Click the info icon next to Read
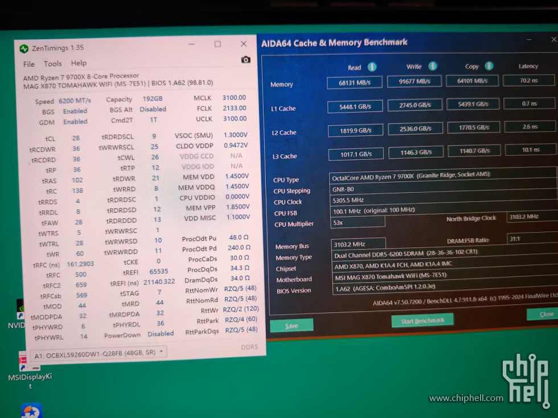The width and height of the screenshot is (558, 418). click(x=372, y=67)
